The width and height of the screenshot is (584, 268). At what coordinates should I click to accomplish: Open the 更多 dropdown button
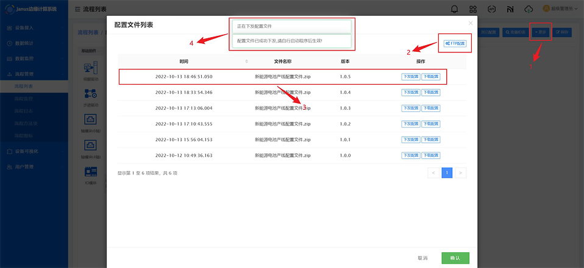(540, 32)
